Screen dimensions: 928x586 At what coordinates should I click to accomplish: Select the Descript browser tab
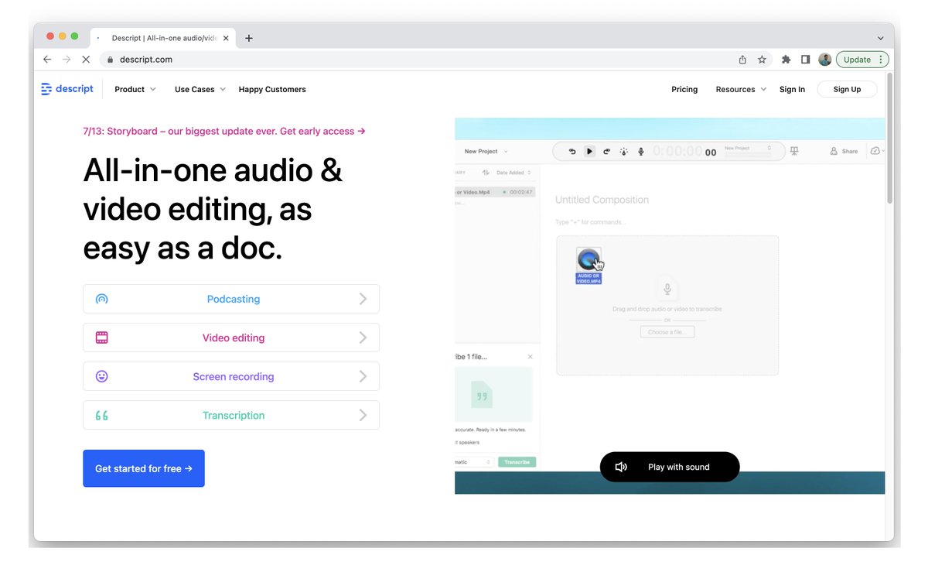click(164, 38)
